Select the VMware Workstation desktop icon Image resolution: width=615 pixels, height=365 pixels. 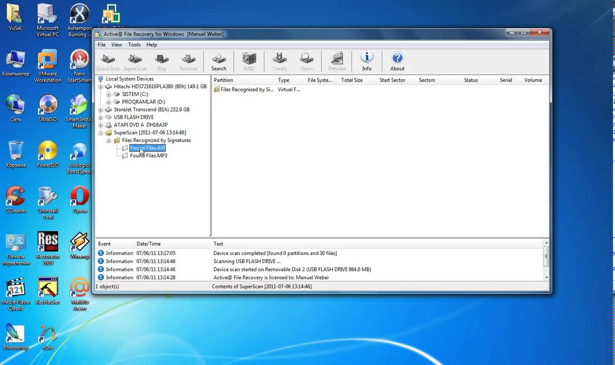[x=48, y=66]
